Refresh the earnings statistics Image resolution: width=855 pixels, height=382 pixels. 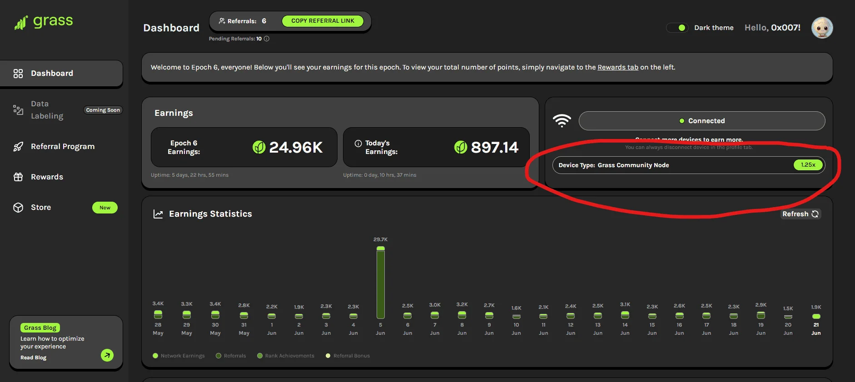tap(800, 214)
